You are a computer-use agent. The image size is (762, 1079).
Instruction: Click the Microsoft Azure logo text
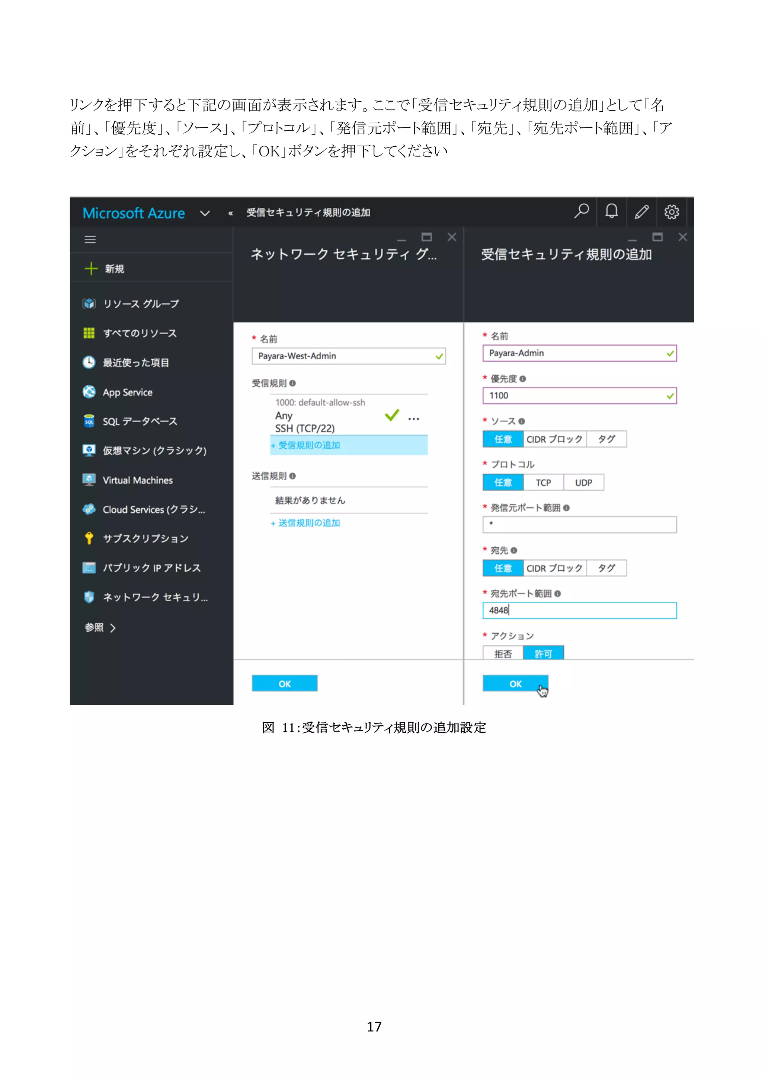click(x=134, y=213)
